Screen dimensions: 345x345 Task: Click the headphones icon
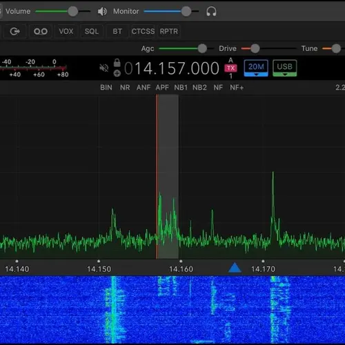coord(211,11)
